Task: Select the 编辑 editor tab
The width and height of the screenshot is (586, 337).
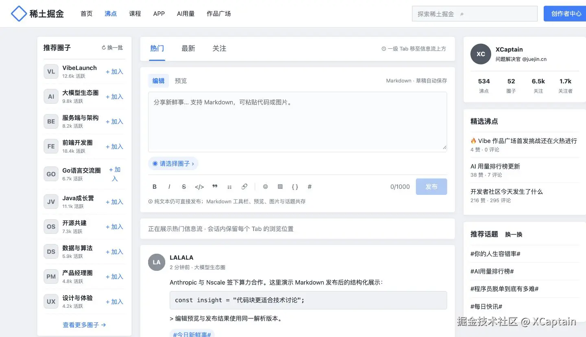Action: coord(158,81)
